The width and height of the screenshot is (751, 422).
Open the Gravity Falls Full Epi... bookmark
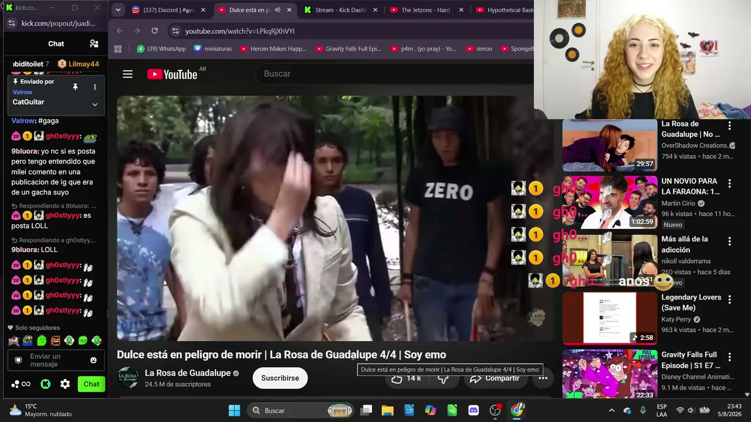[x=348, y=49]
